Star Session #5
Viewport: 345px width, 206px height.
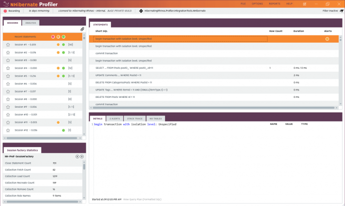pyautogui.click(x=8, y=76)
